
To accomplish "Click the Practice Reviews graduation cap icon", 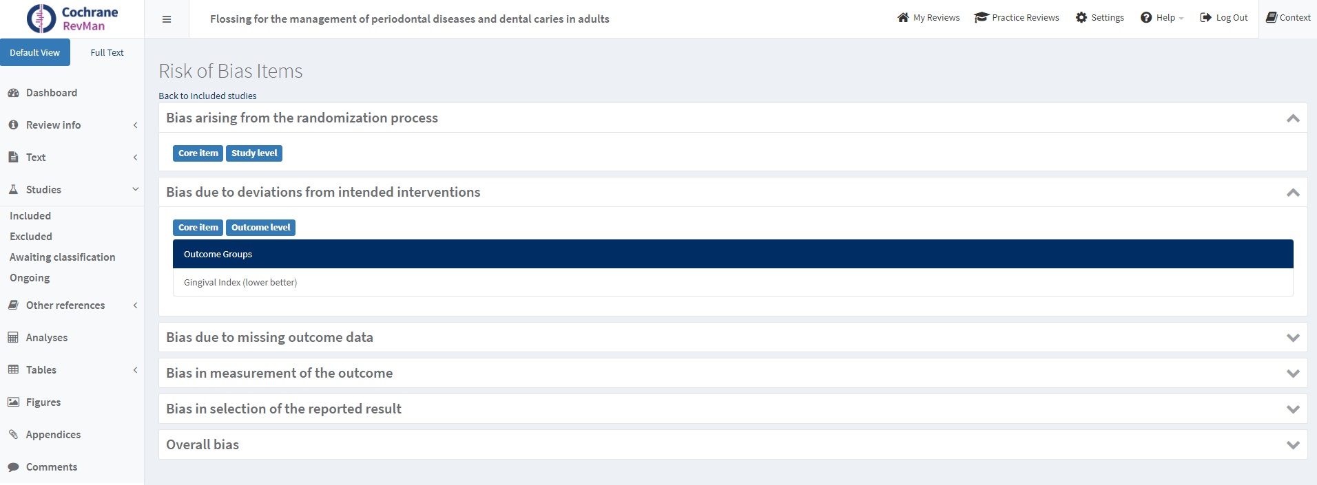I will pos(981,18).
